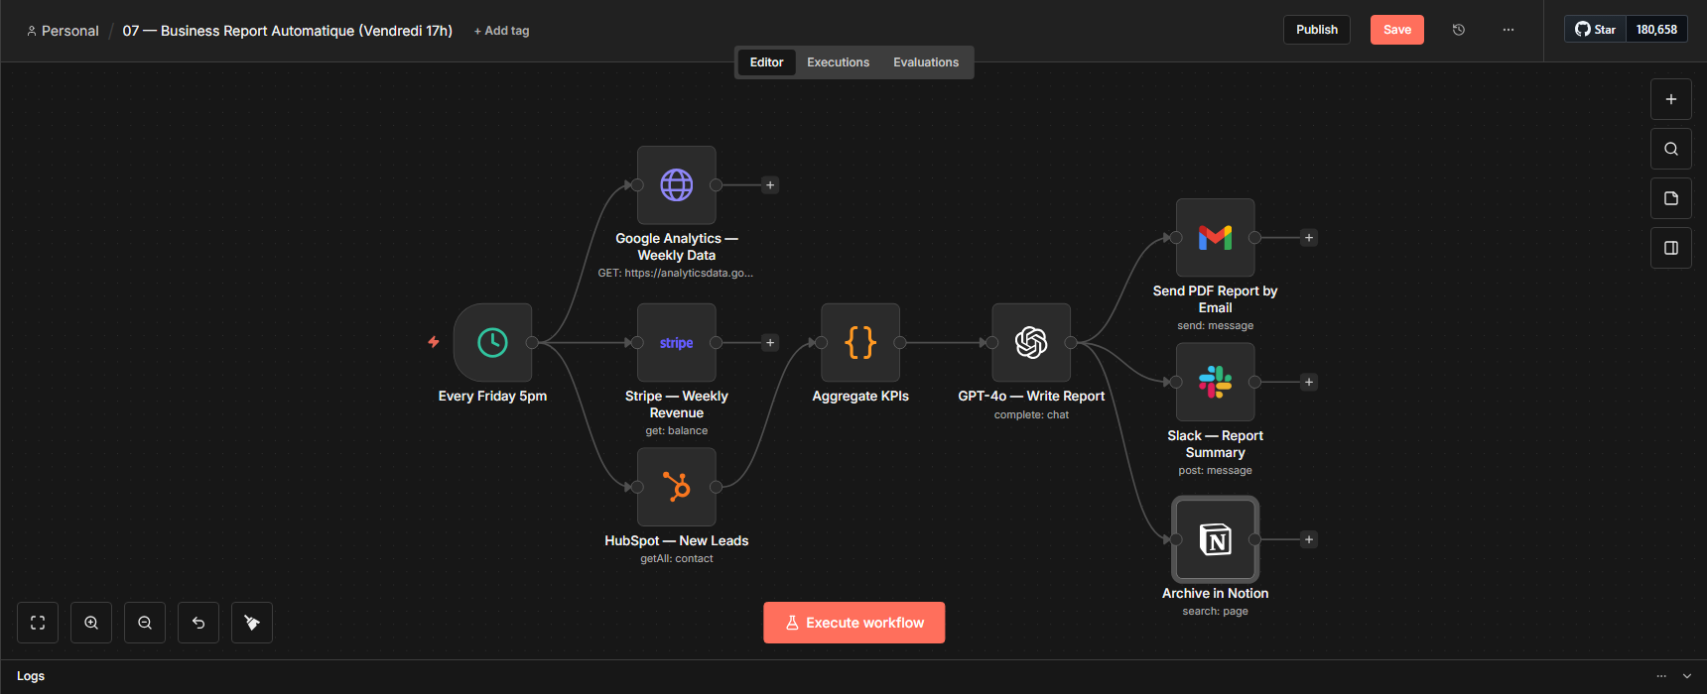Viewport: 1707px width, 694px height.
Task: Click the Add tag link
Action: (502, 31)
